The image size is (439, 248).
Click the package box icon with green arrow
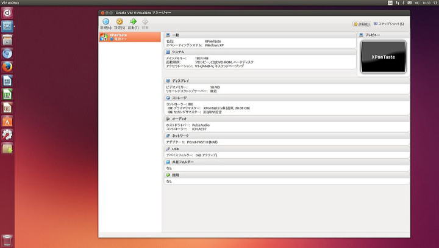pyautogui.click(x=7, y=148)
